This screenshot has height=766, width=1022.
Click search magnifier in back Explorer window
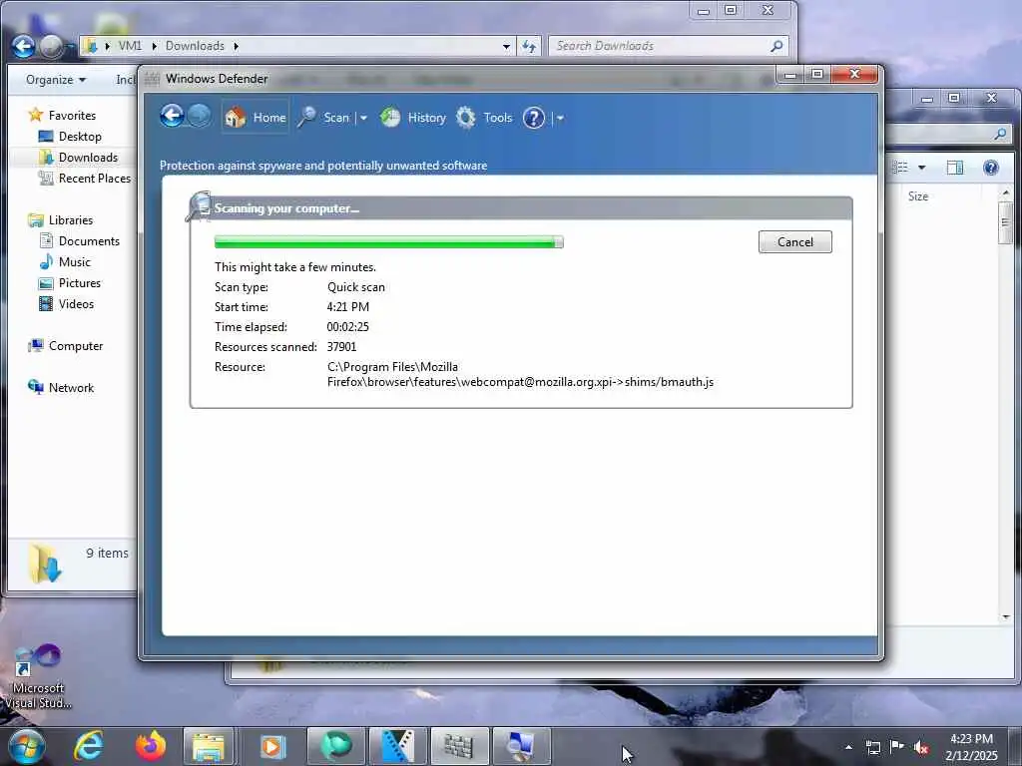point(1000,134)
